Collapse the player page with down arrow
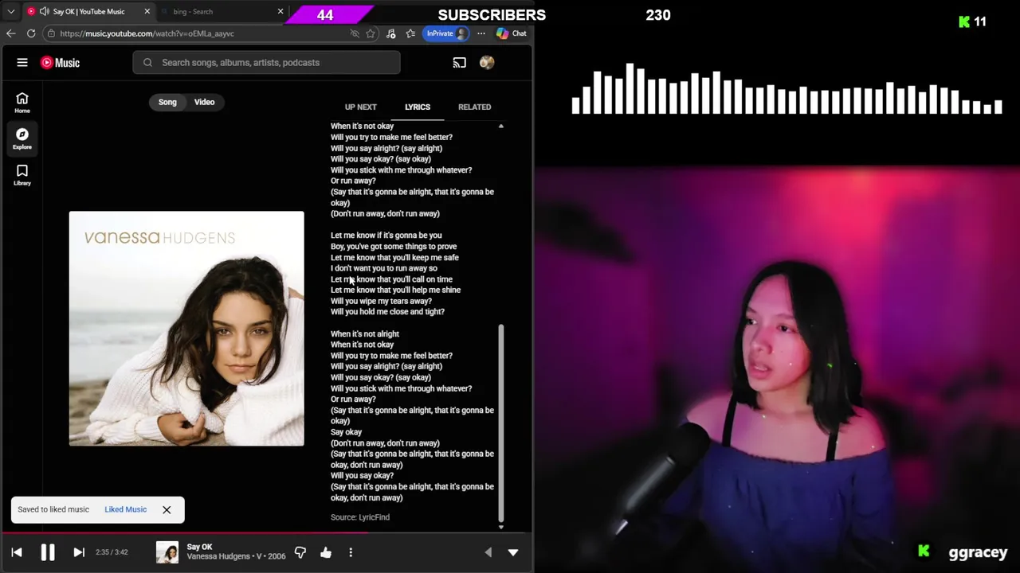 pos(513,552)
